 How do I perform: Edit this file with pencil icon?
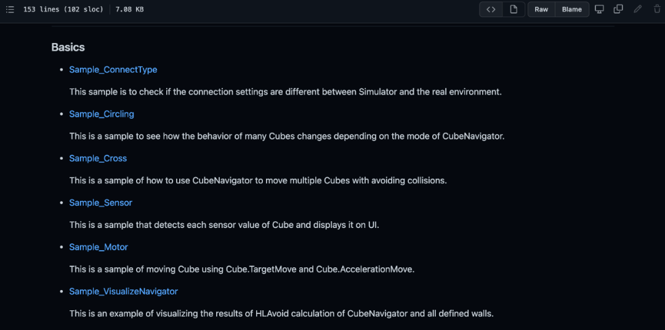638,9
